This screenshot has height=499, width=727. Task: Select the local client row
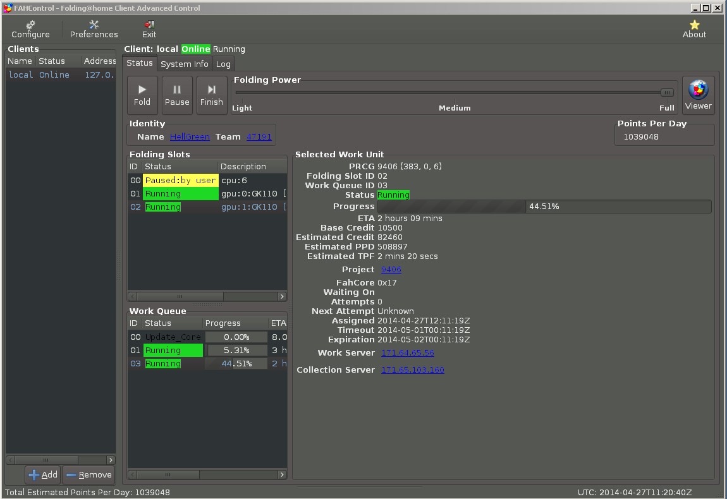(61, 75)
